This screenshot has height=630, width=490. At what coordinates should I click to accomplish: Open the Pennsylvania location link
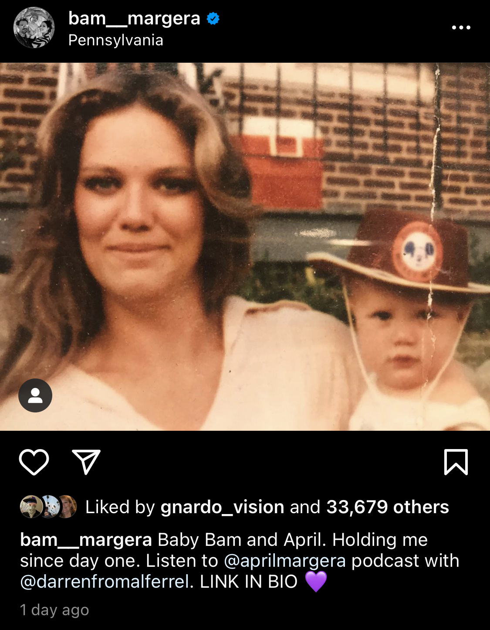point(116,40)
